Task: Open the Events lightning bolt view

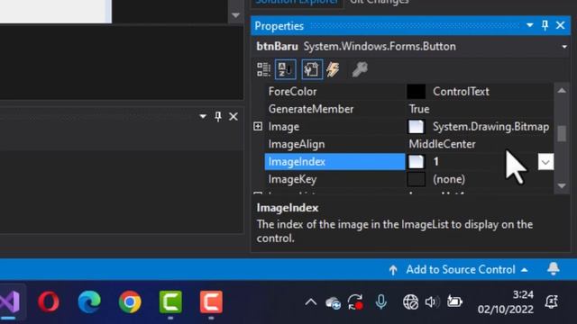Action: click(333, 69)
